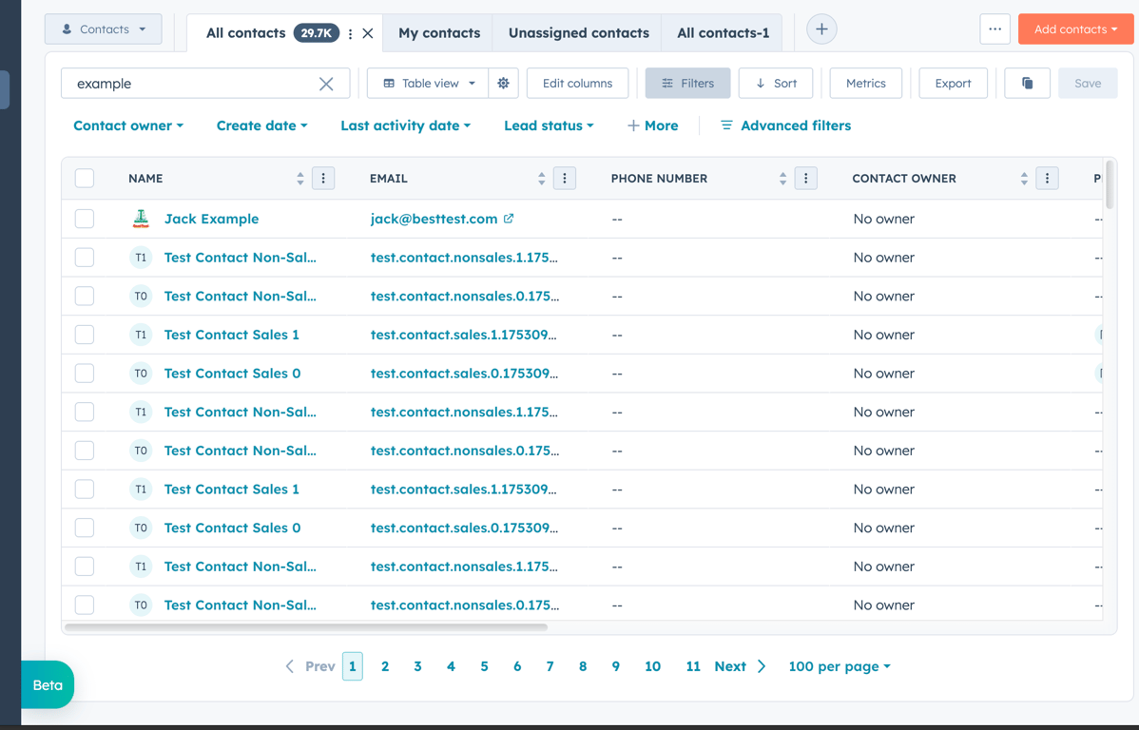The height and width of the screenshot is (730, 1139).
Task: Sort by EMAIL column arrows
Action: pos(541,179)
